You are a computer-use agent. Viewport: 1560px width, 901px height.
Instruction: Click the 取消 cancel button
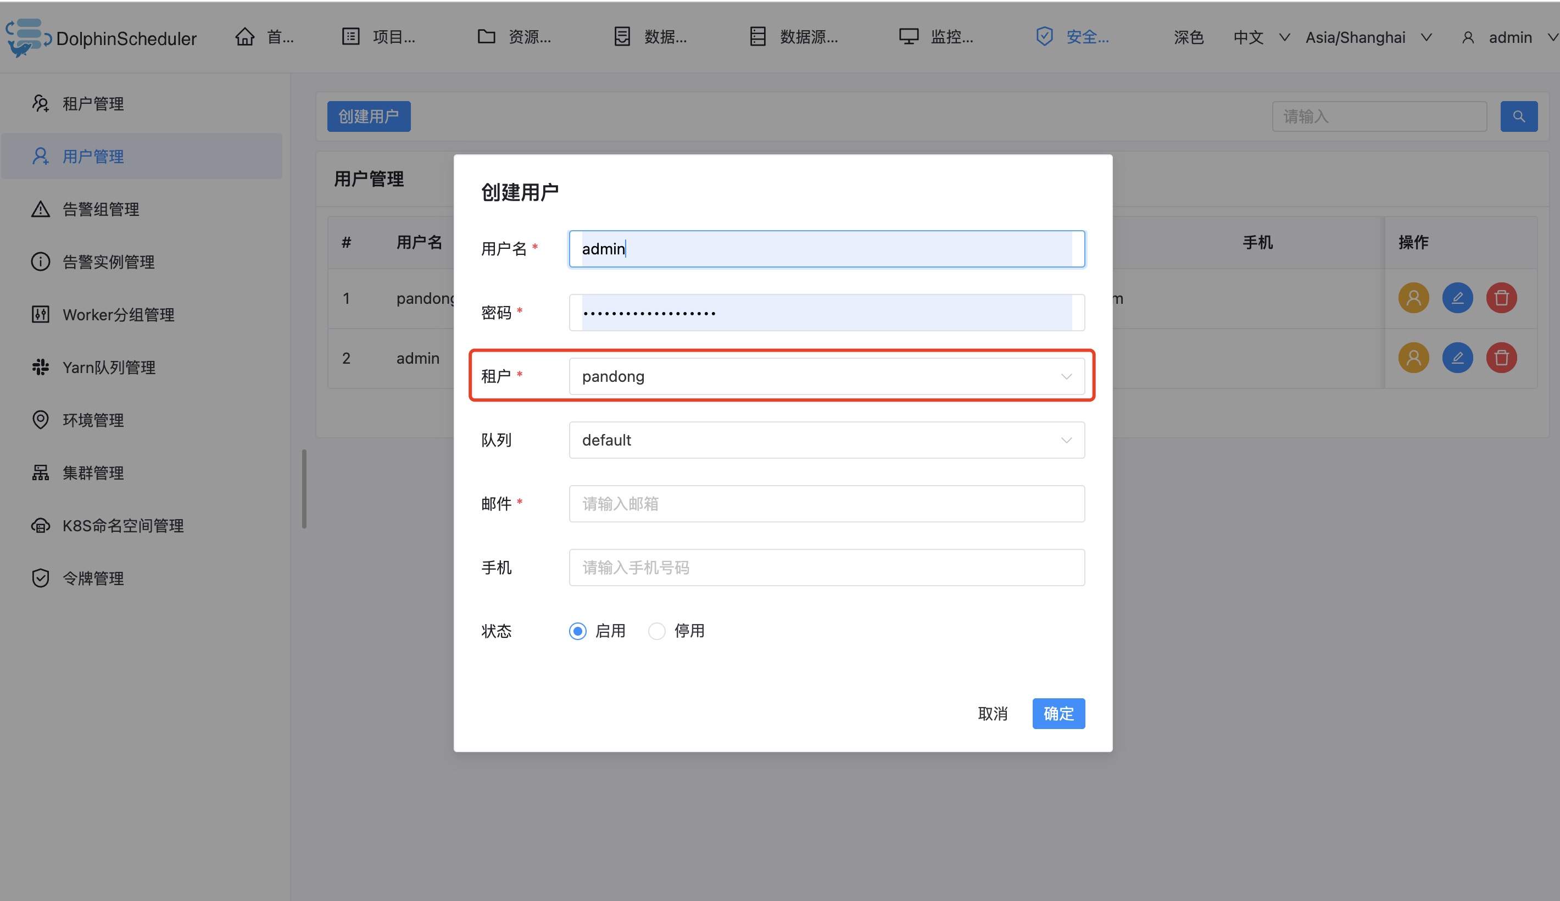(x=992, y=714)
